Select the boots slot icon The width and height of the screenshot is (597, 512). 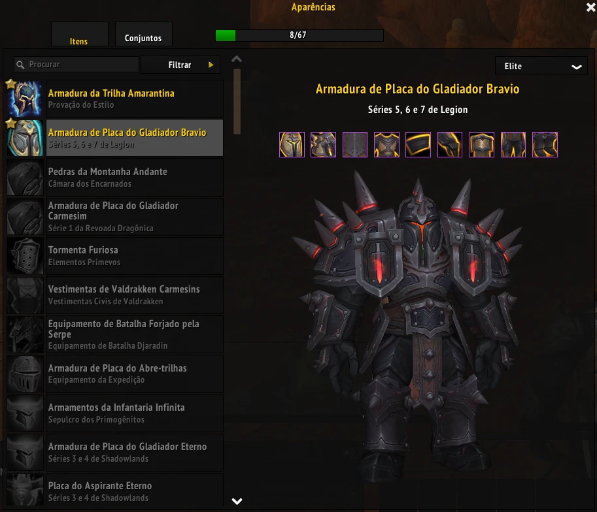[x=545, y=144]
